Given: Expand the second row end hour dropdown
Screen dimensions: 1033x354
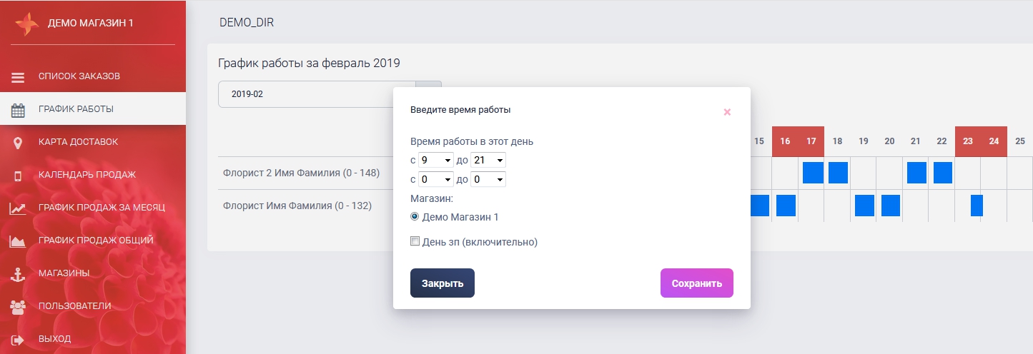Looking at the screenshot, I should click(x=488, y=179).
